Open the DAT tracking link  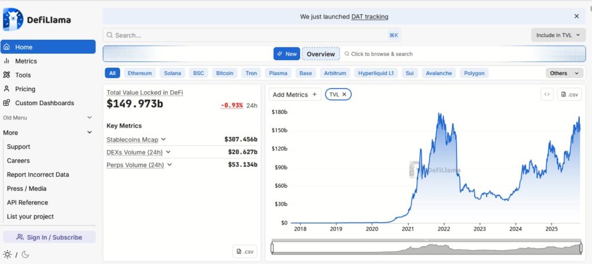(369, 17)
